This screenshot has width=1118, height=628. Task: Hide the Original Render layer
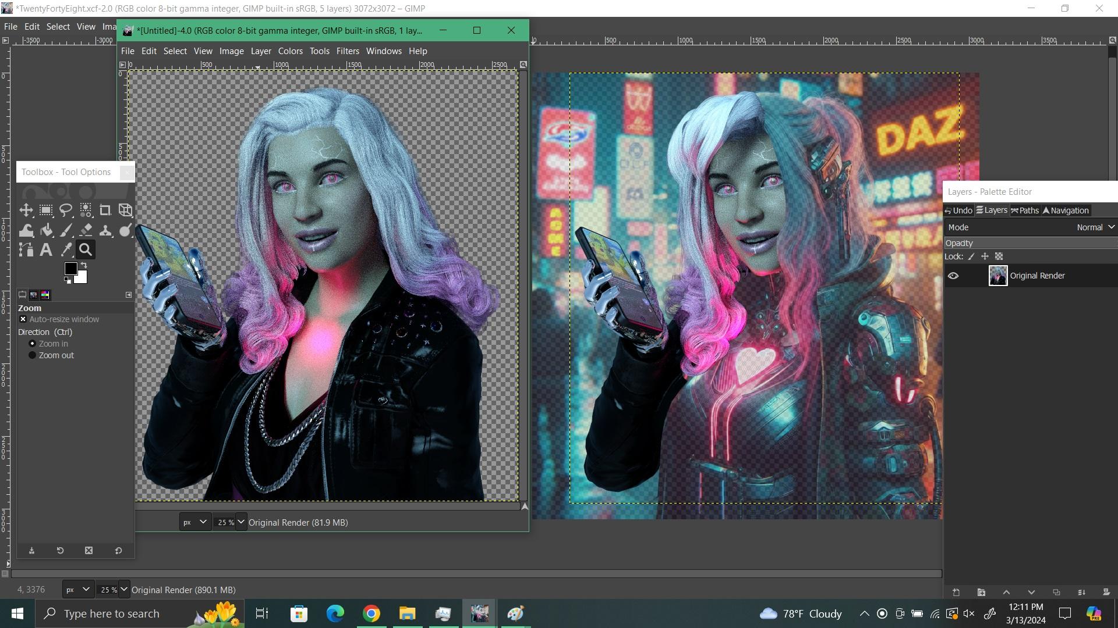(x=953, y=276)
